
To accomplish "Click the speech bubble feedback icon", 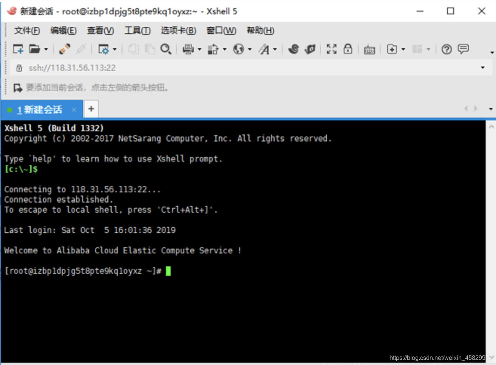I will point(463,49).
